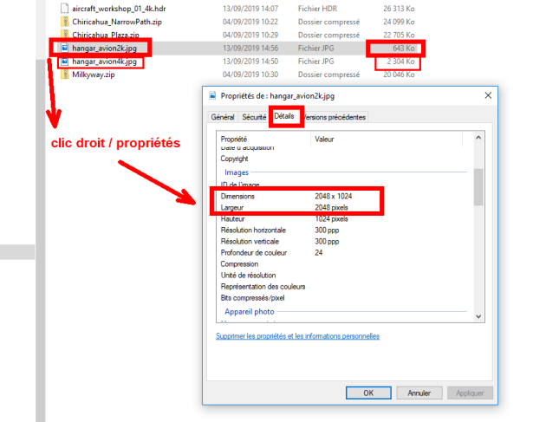This screenshot has width=546, height=422.
Task: Click the Chiricahua_Plaza.zip folder icon
Action: pyautogui.click(x=65, y=34)
